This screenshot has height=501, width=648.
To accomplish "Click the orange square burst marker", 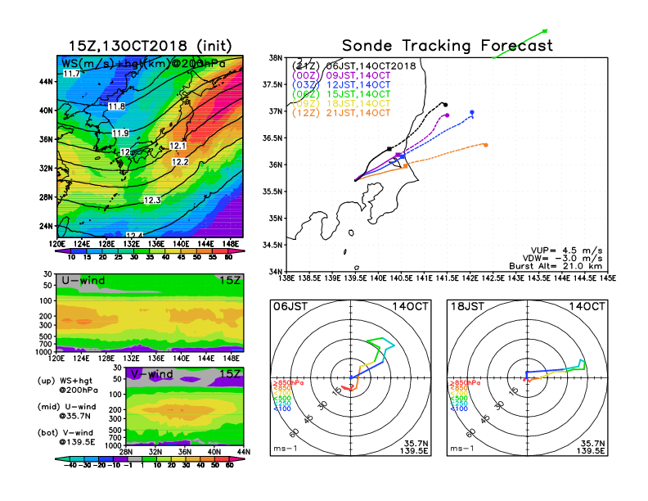I will click(x=406, y=165).
